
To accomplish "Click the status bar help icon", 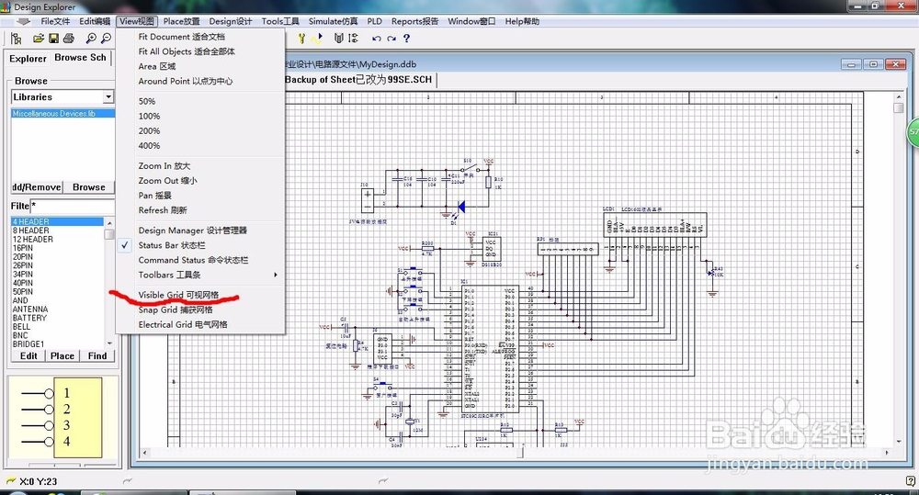I will pos(911,481).
